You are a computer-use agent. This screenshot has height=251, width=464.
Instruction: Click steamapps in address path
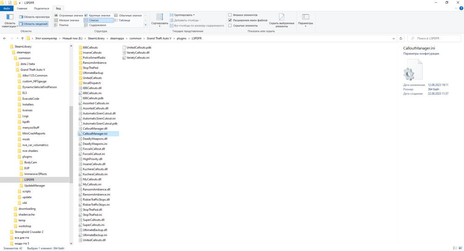(x=117, y=39)
